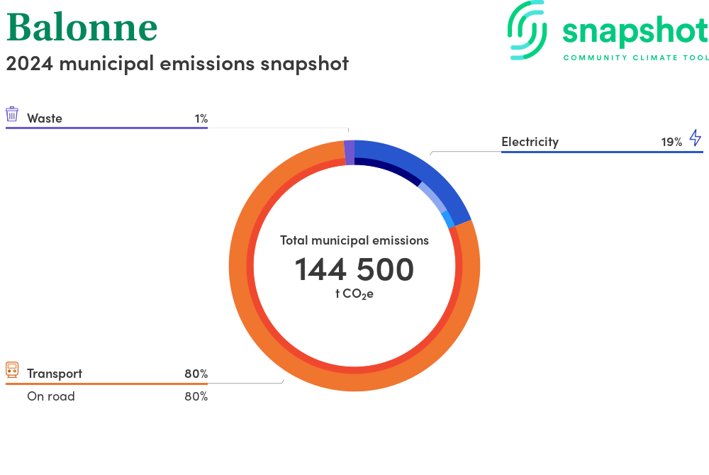The image size is (709, 475).
Task: Click the 2024 municipal emissions snapshot subtitle
Action: point(177,63)
